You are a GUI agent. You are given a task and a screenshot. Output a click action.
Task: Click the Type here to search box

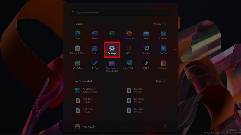point(120,13)
